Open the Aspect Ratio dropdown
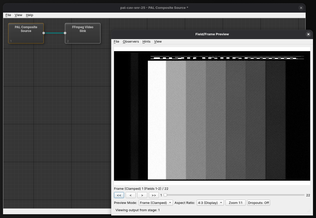The width and height of the screenshot is (316, 218). (211, 203)
